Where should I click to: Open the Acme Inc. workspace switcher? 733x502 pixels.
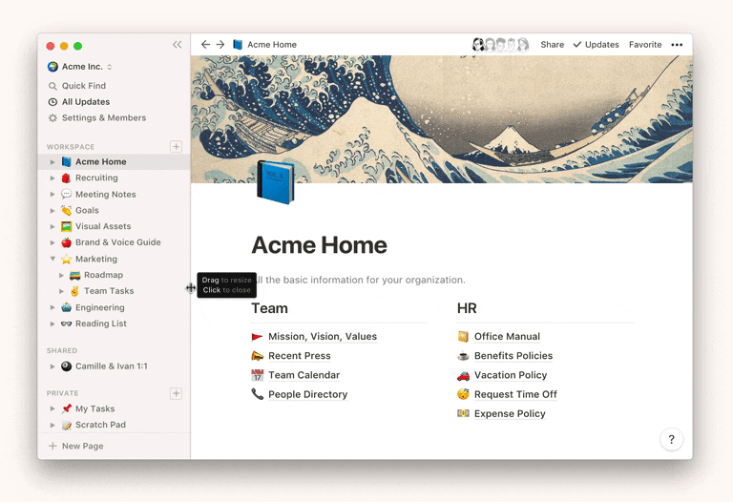coord(80,67)
